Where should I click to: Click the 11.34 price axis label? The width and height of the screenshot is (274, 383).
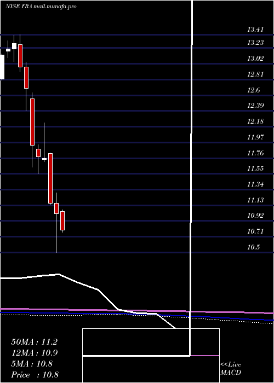tap(255, 184)
